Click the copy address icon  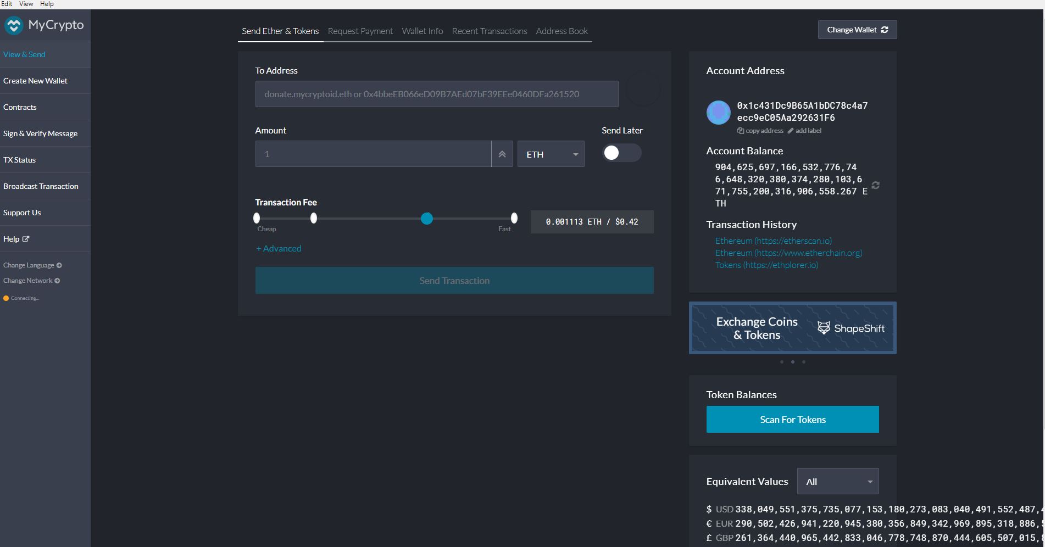(740, 131)
